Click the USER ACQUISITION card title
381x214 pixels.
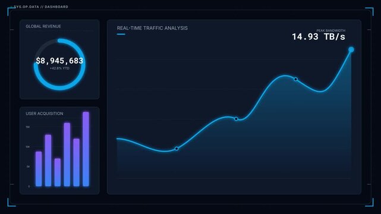45,114
